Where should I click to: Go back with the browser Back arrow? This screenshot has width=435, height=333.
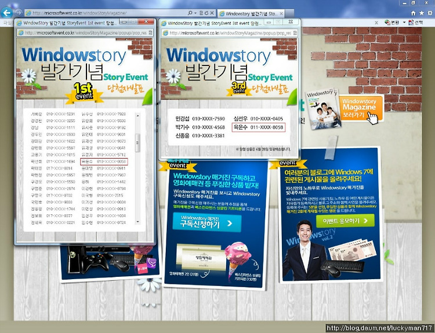pos(6,12)
